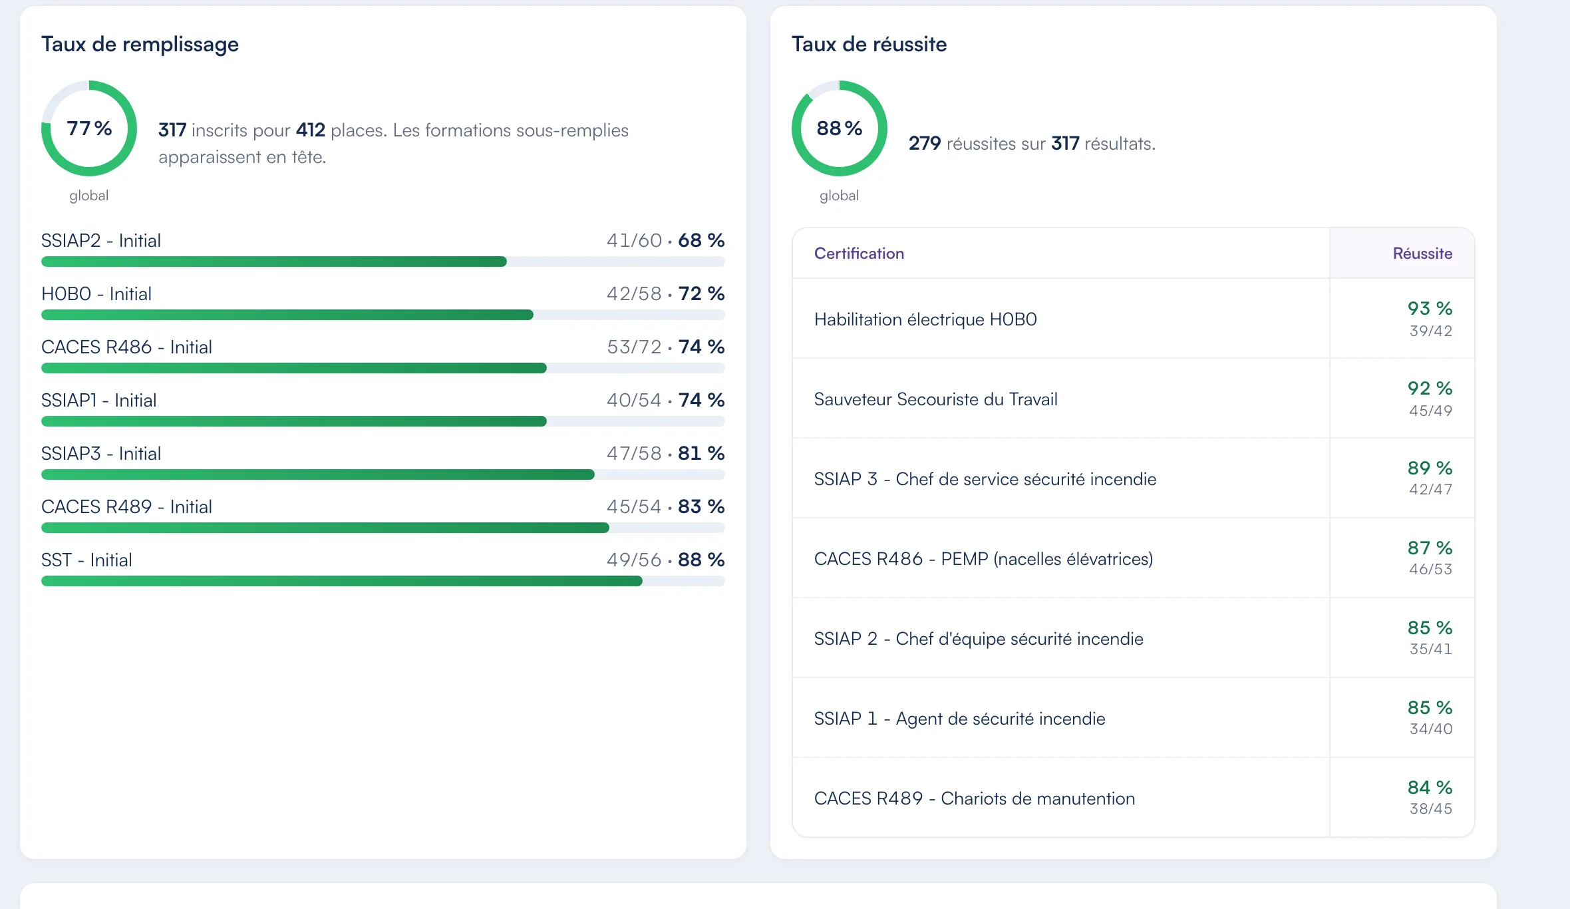Click the SST - Initial progress bar
The image size is (1570, 909).
coord(383,581)
